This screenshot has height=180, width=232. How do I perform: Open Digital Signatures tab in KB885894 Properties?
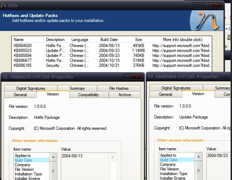(176, 88)
